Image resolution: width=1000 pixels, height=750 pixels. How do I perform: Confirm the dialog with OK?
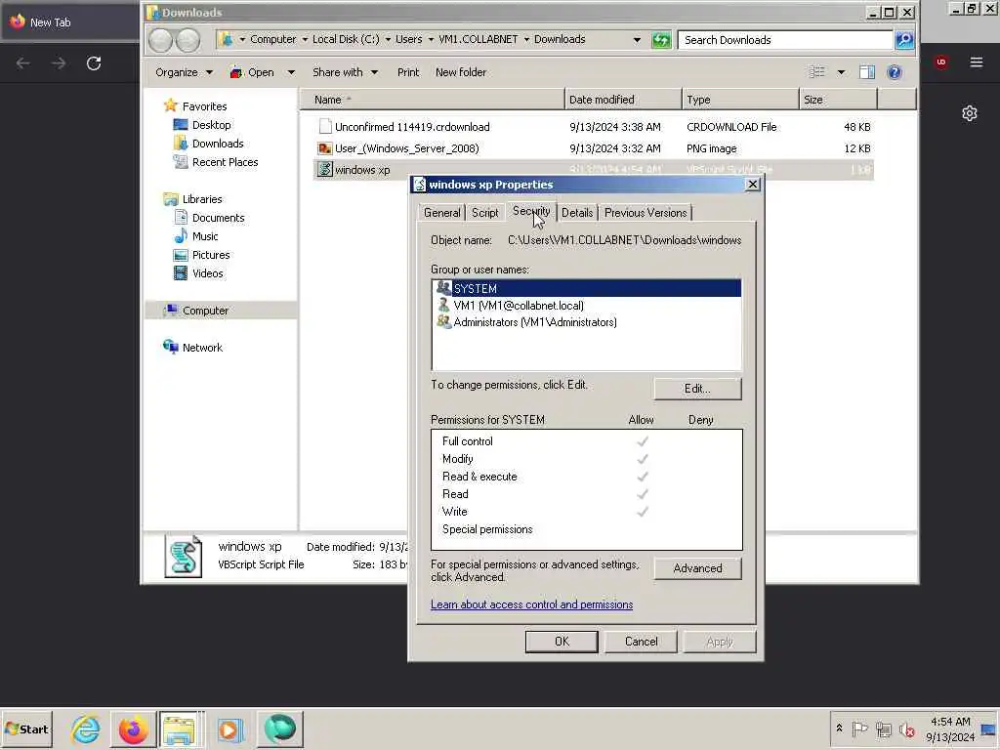point(562,642)
